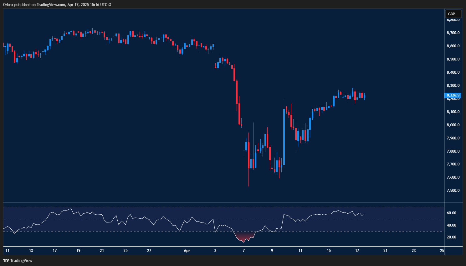Screen dimensions: 466x266
Task: Click the blue current price tag 8,226.9
Action: point(453,95)
